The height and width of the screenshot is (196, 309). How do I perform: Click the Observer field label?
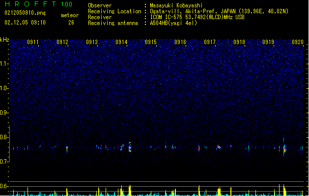tap(100, 5)
